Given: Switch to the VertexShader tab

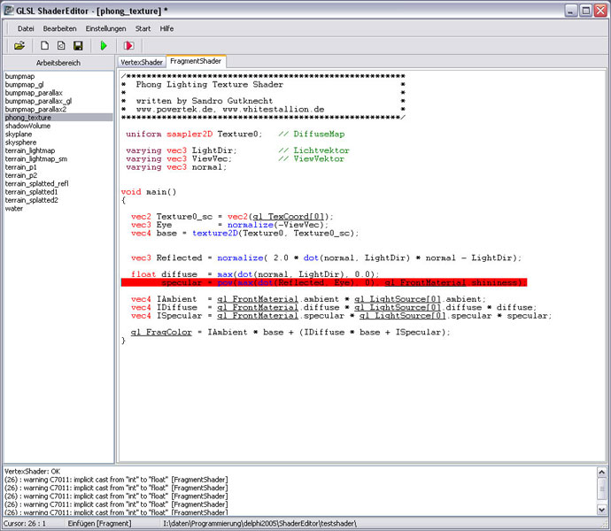Looking at the screenshot, I should coord(141,62).
